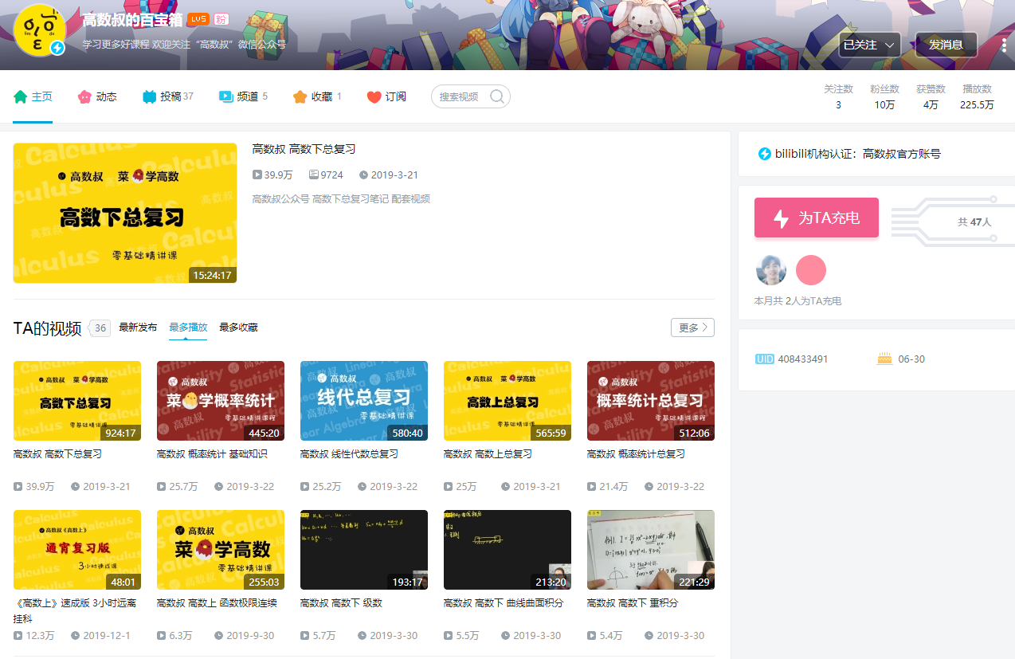Open the featured 高数下总复习 large thumbnail
This screenshot has width=1015, height=659.
125,213
